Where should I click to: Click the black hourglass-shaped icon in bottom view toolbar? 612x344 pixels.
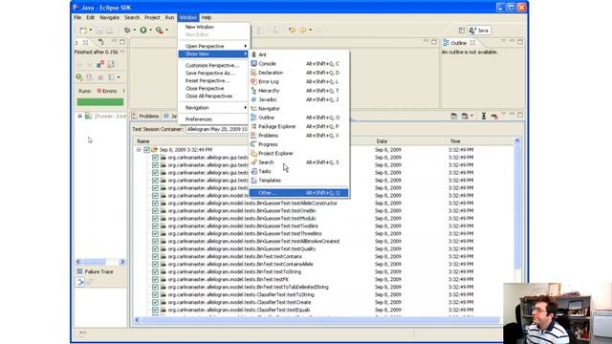(484, 116)
